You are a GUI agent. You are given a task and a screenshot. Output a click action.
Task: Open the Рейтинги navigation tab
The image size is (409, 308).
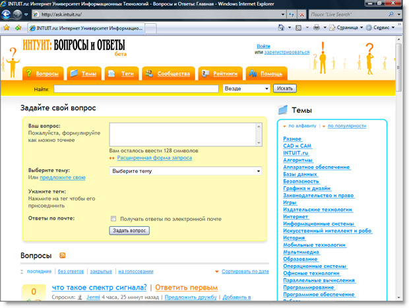[220, 74]
